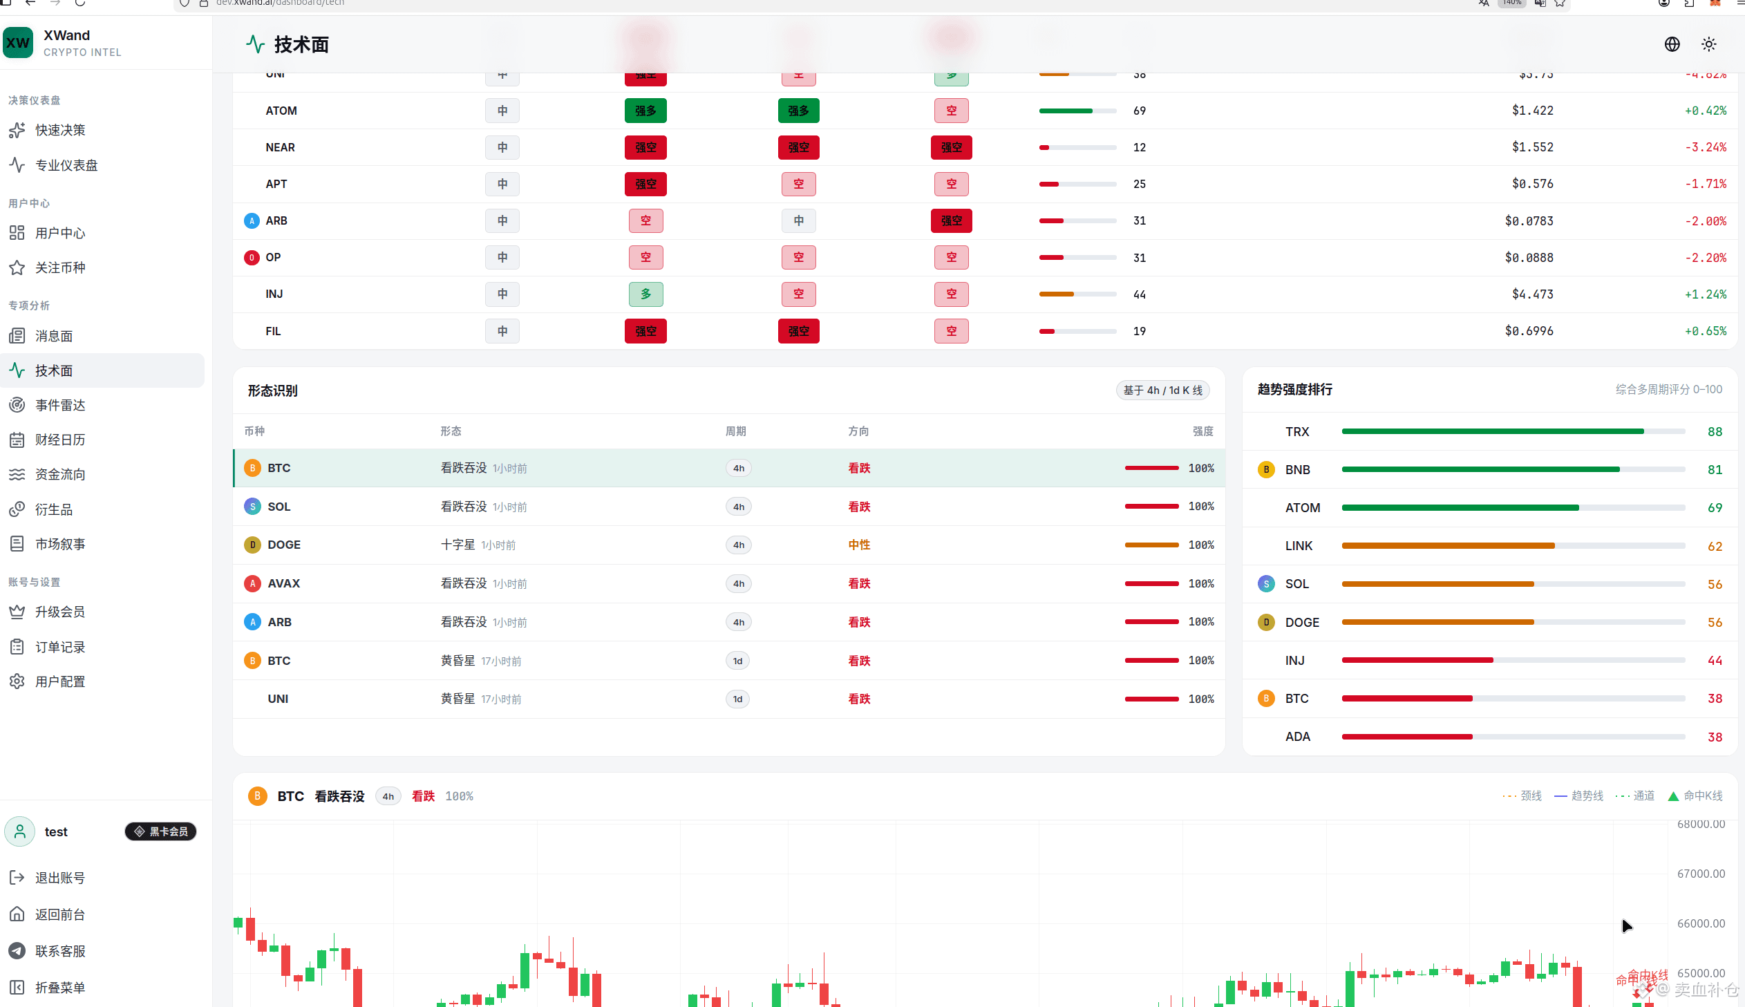Screen dimensions: 1745x1007
Task: Click the 退出账号 logout icon
Action: 17,878
